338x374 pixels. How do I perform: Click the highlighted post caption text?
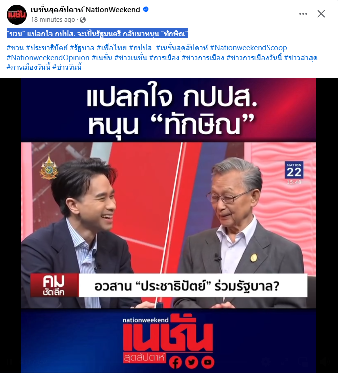point(97,34)
